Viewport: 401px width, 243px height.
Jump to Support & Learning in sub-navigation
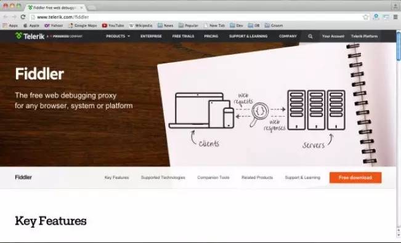point(302,178)
